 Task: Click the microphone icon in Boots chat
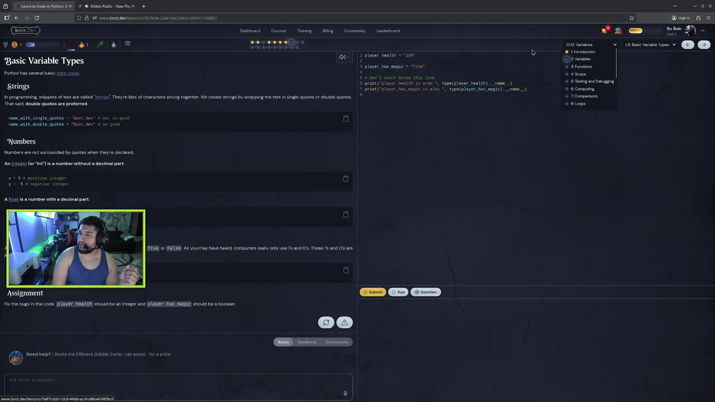[345, 393]
